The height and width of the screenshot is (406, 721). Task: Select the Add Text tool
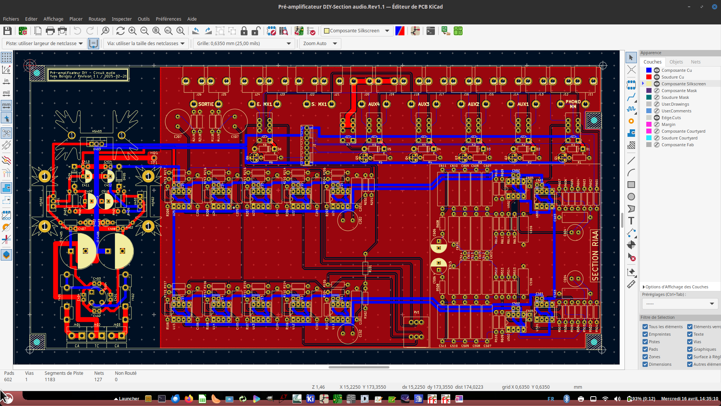(631, 221)
